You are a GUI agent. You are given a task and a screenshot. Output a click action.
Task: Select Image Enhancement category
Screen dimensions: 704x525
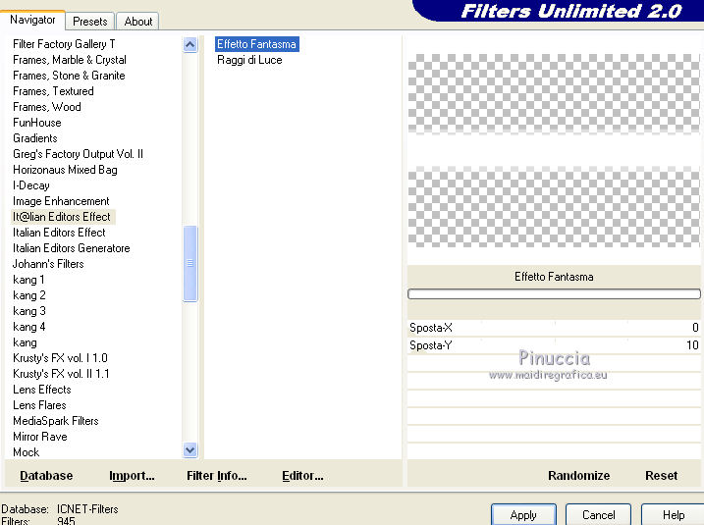(x=61, y=201)
